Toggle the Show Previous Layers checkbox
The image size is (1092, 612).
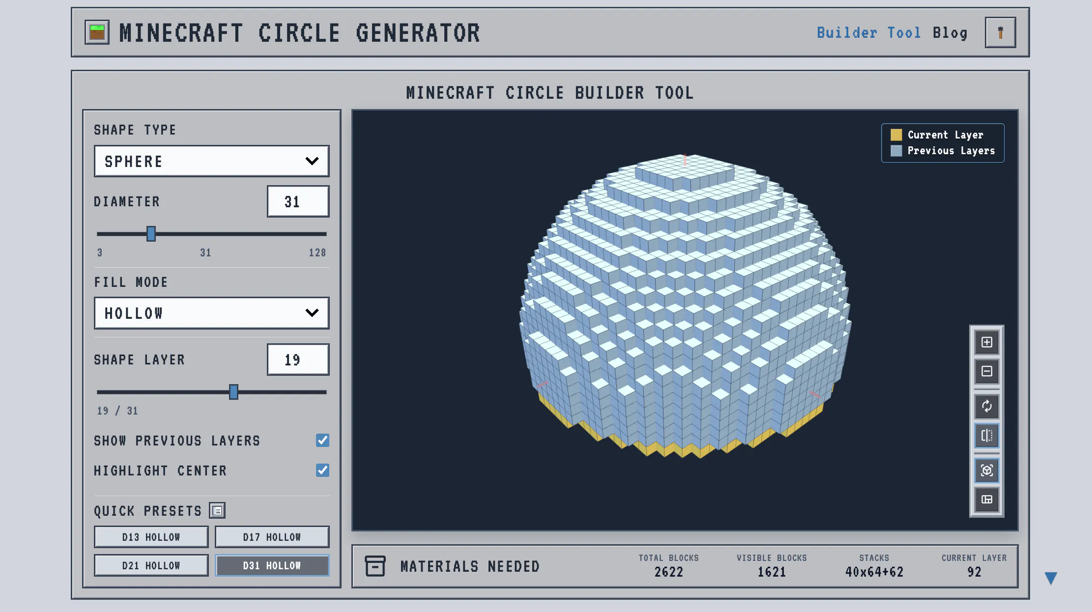coord(322,441)
